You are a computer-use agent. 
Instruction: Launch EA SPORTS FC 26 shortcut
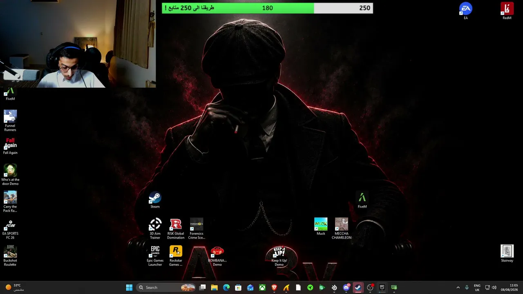tap(10, 229)
